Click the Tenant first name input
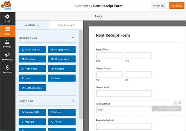The image size is (186, 131). point(110,74)
